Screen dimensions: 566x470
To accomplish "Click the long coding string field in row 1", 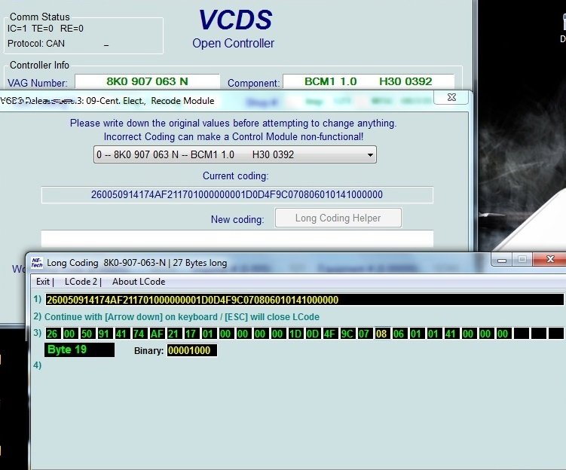I will click(x=304, y=300).
